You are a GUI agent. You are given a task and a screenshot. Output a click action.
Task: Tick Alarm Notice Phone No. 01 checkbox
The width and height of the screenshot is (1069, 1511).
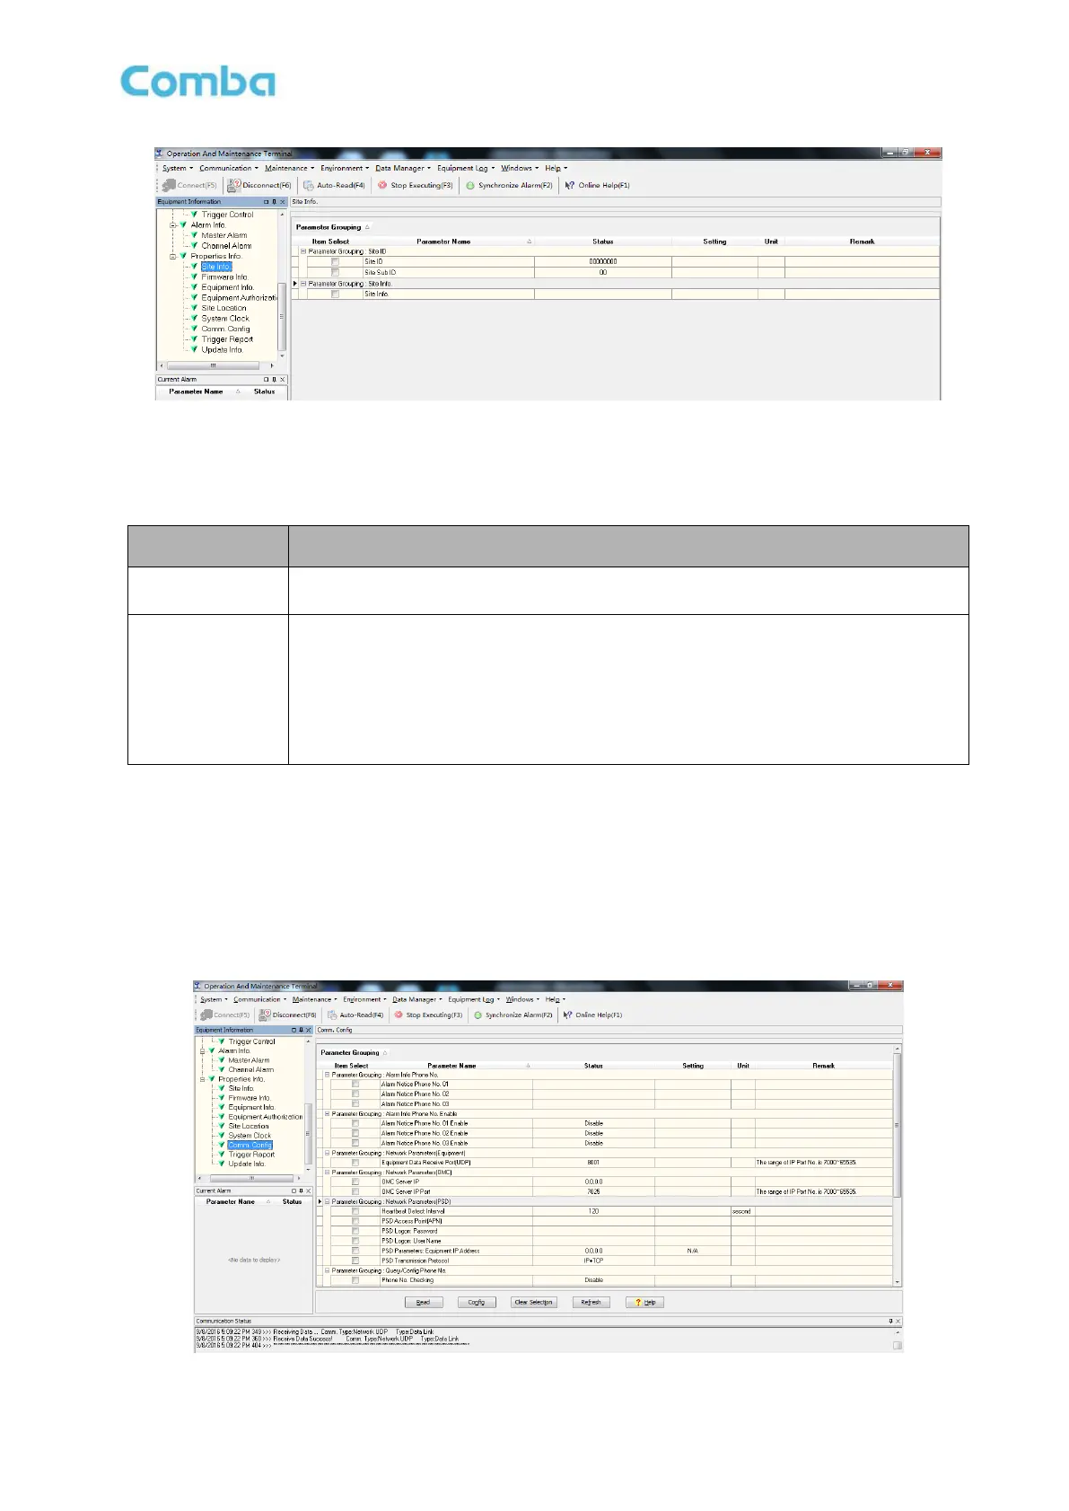(355, 1084)
